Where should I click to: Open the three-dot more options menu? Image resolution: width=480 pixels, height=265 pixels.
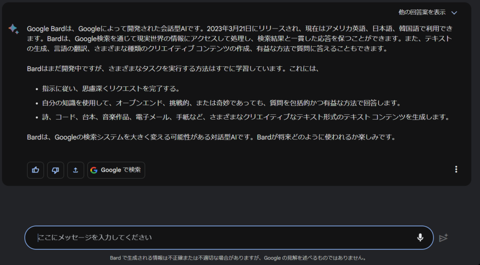(456, 169)
